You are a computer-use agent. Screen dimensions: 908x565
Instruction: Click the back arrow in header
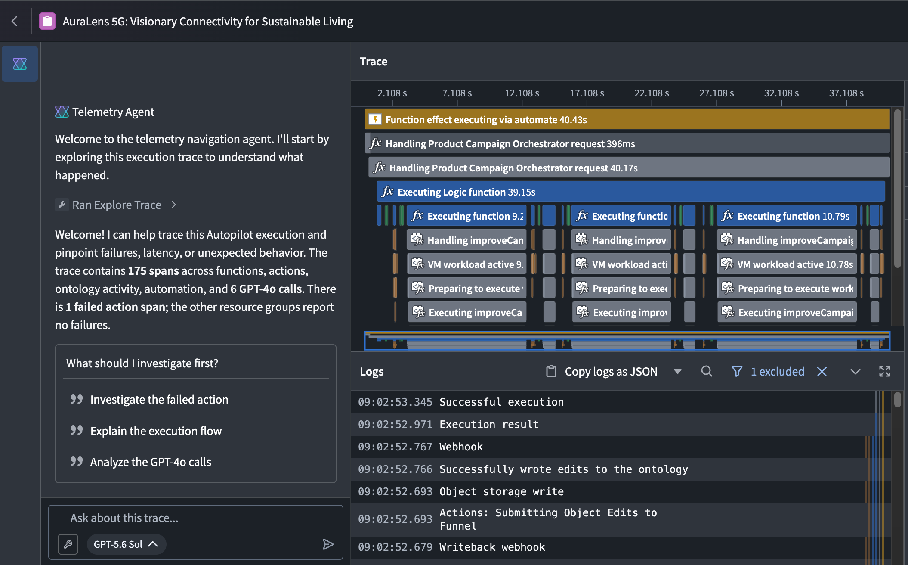15,21
